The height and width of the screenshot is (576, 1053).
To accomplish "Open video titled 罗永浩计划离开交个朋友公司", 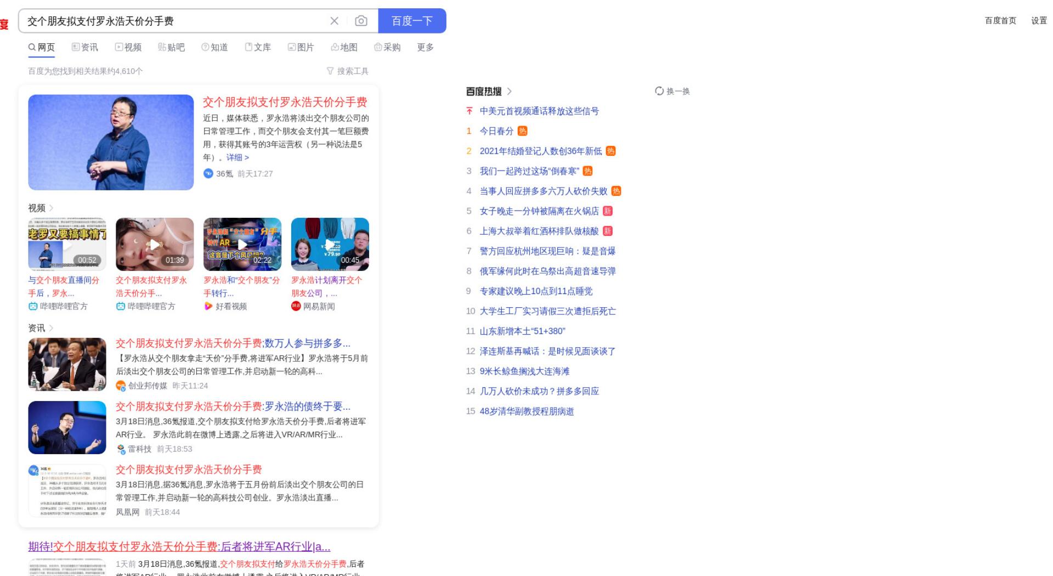I will [x=327, y=286].
